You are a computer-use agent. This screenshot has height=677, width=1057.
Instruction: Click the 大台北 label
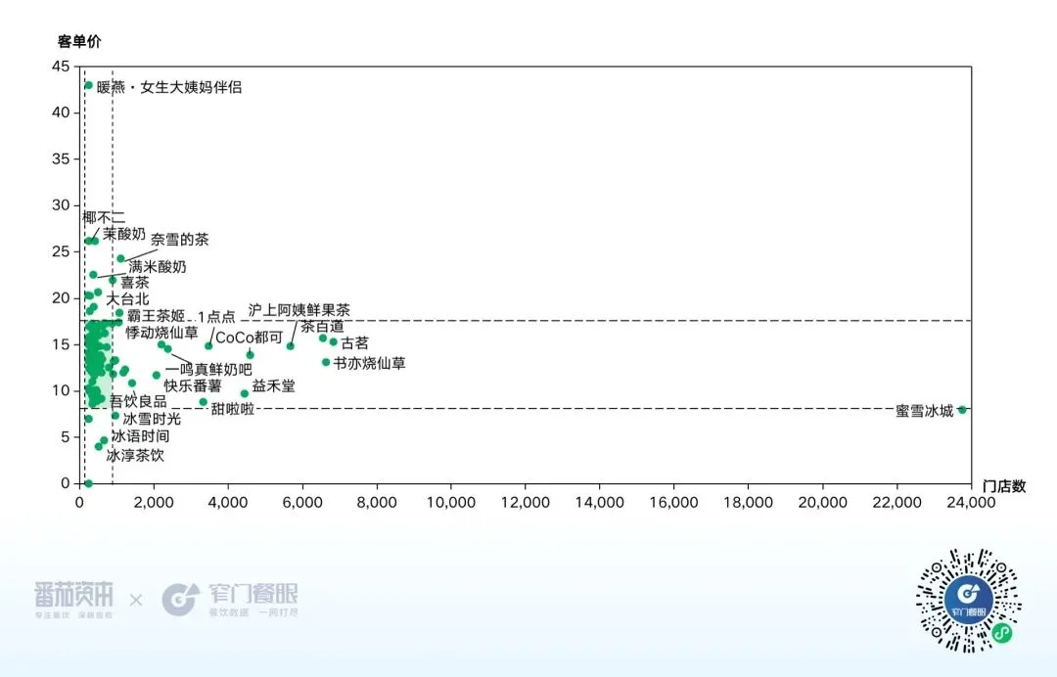(x=127, y=298)
